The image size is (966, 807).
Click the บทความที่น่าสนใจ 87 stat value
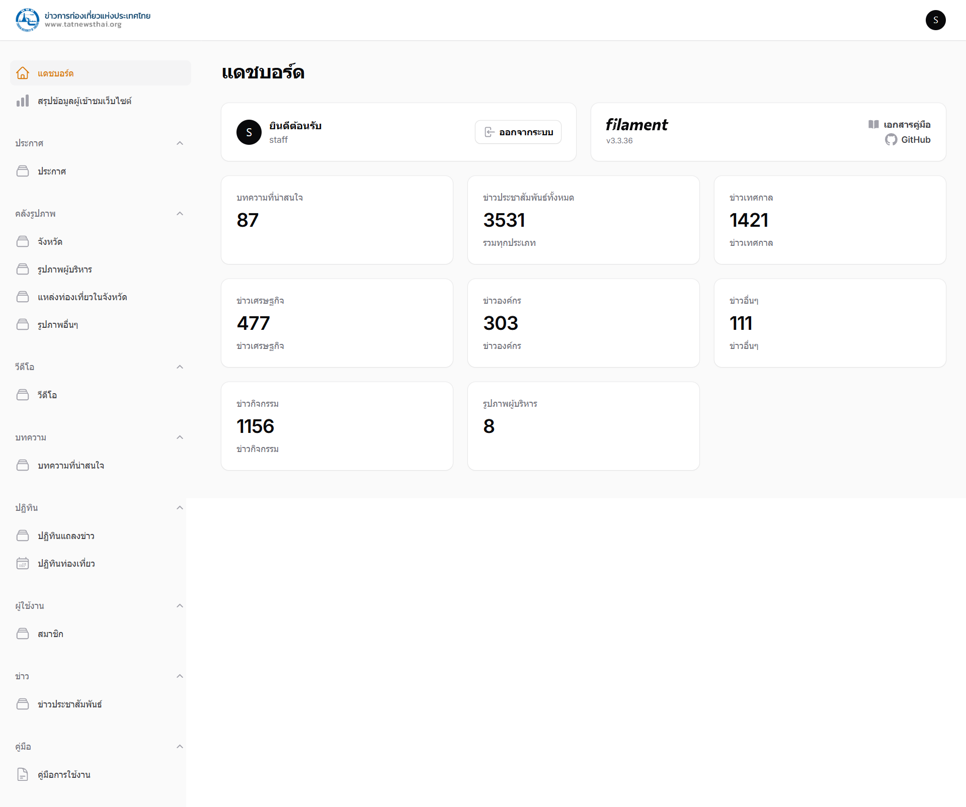coord(248,220)
